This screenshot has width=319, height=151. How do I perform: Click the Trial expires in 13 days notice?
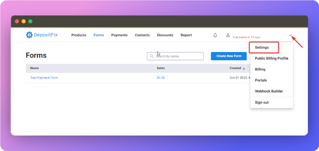246,37
